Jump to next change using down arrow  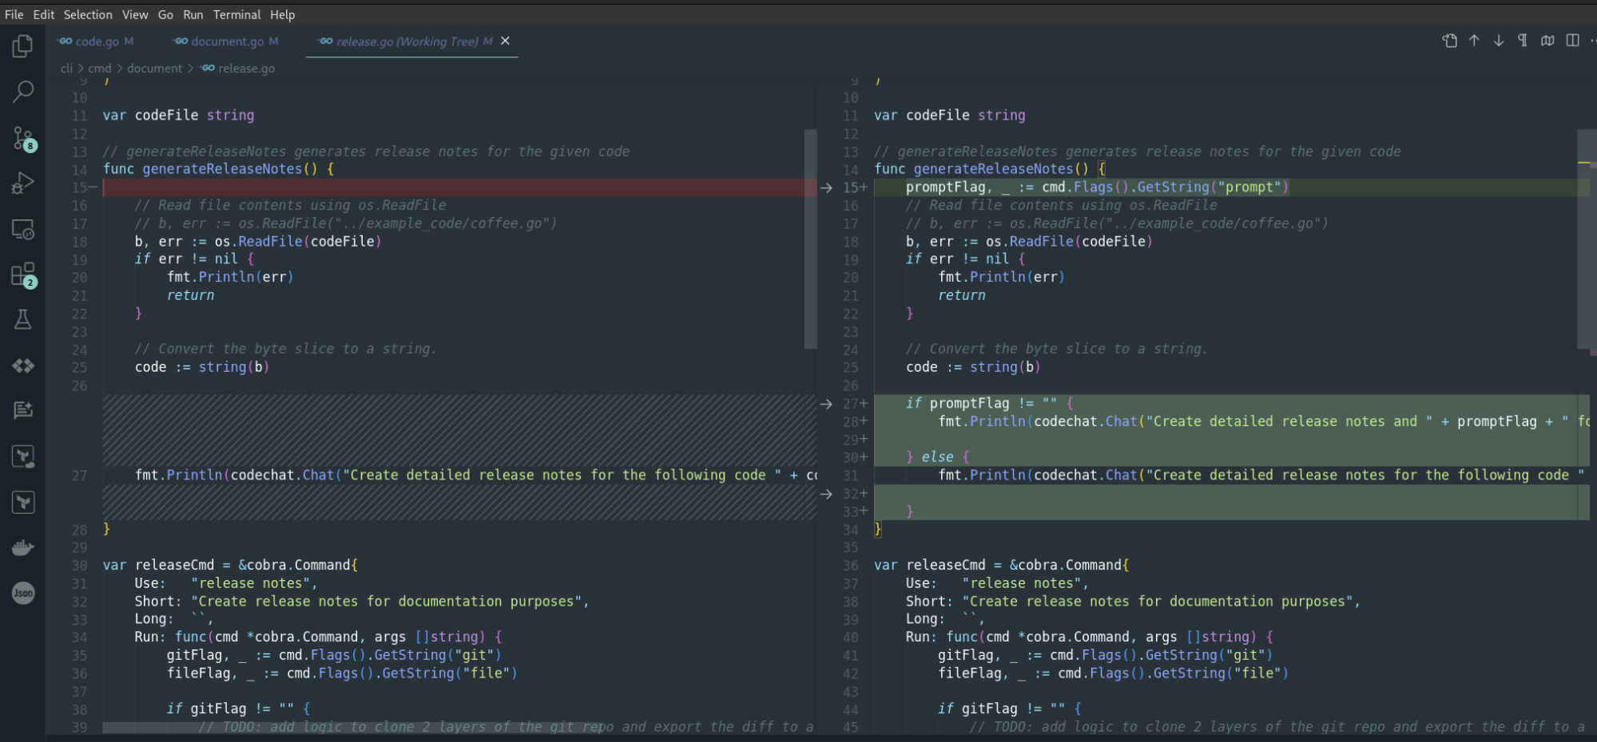click(x=1499, y=41)
